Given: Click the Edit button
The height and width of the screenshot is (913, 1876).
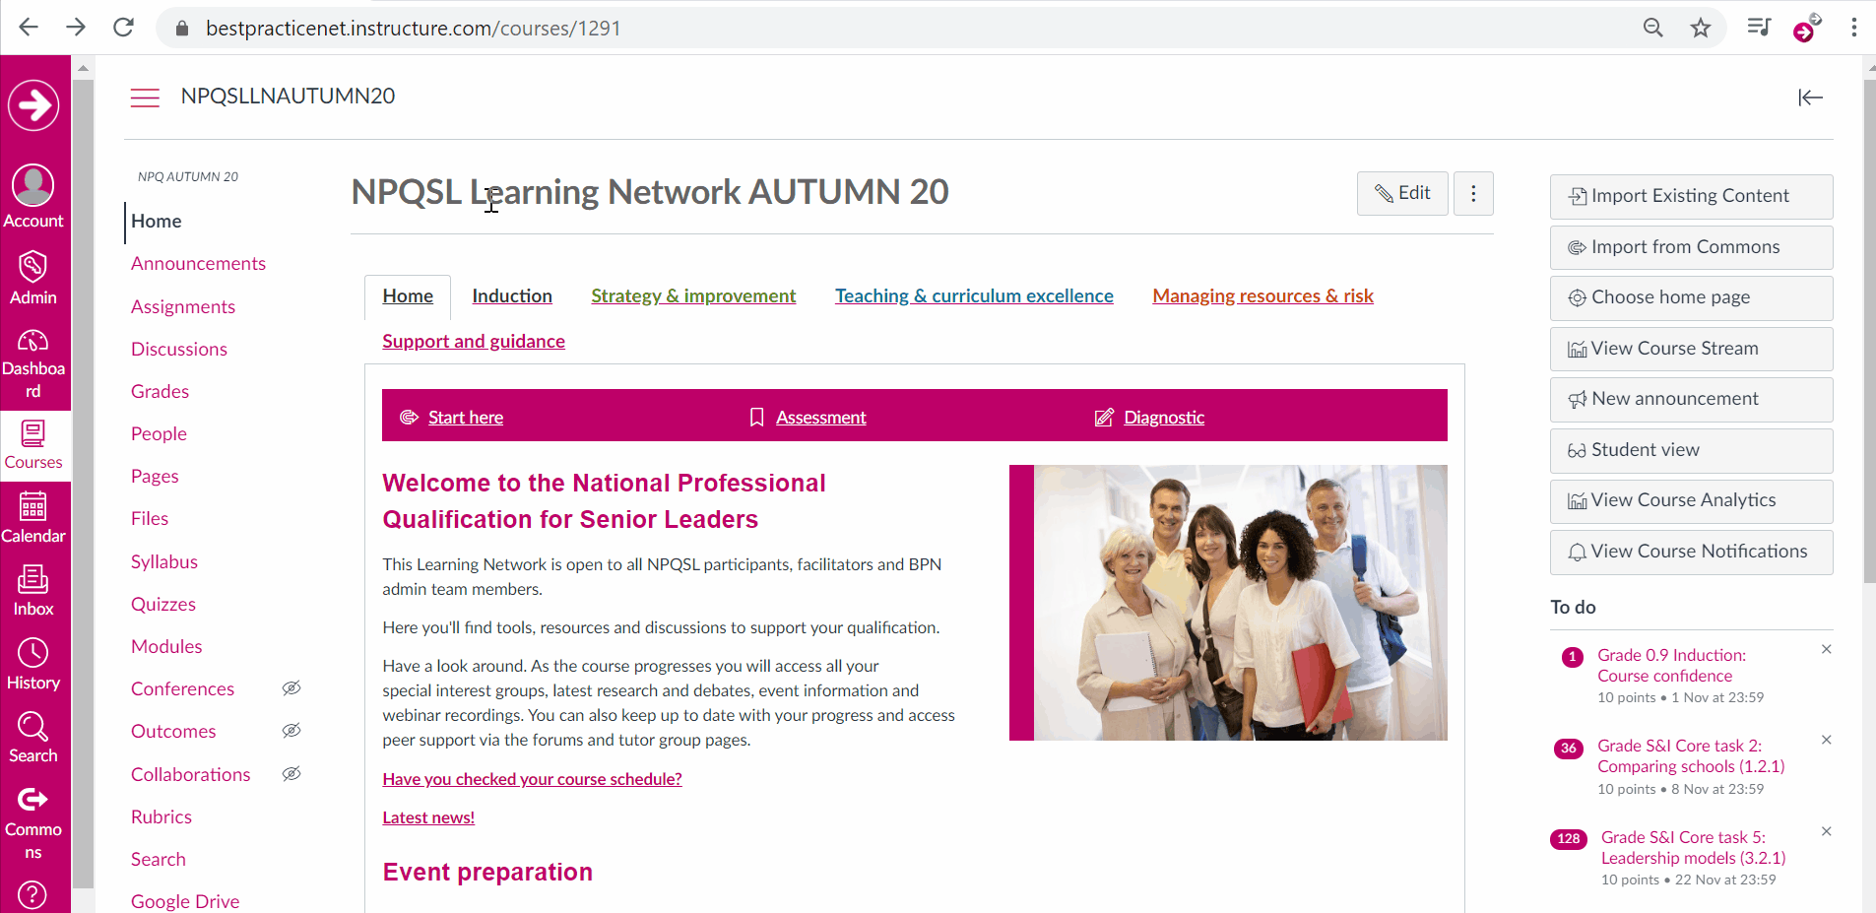Looking at the screenshot, I should (x=1402, y=193).
